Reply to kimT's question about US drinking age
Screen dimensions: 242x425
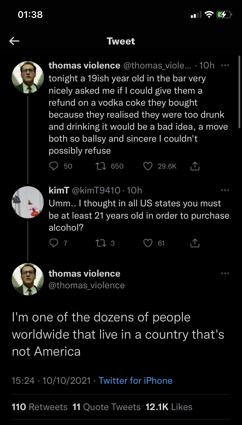pyautogui.click(x=54, y=243)
